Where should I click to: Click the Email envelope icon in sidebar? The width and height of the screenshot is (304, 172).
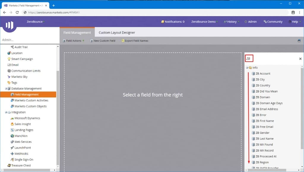(9, 65)
